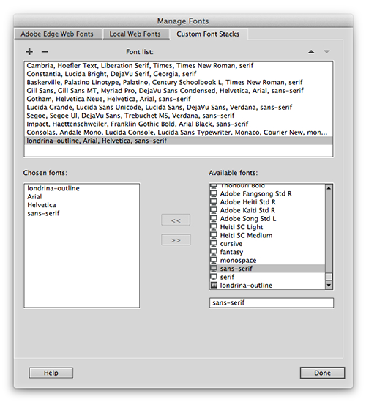Click monitor icon beside Adobe Fangsong Std R
The image size is (366, 402).
(214, 193)
